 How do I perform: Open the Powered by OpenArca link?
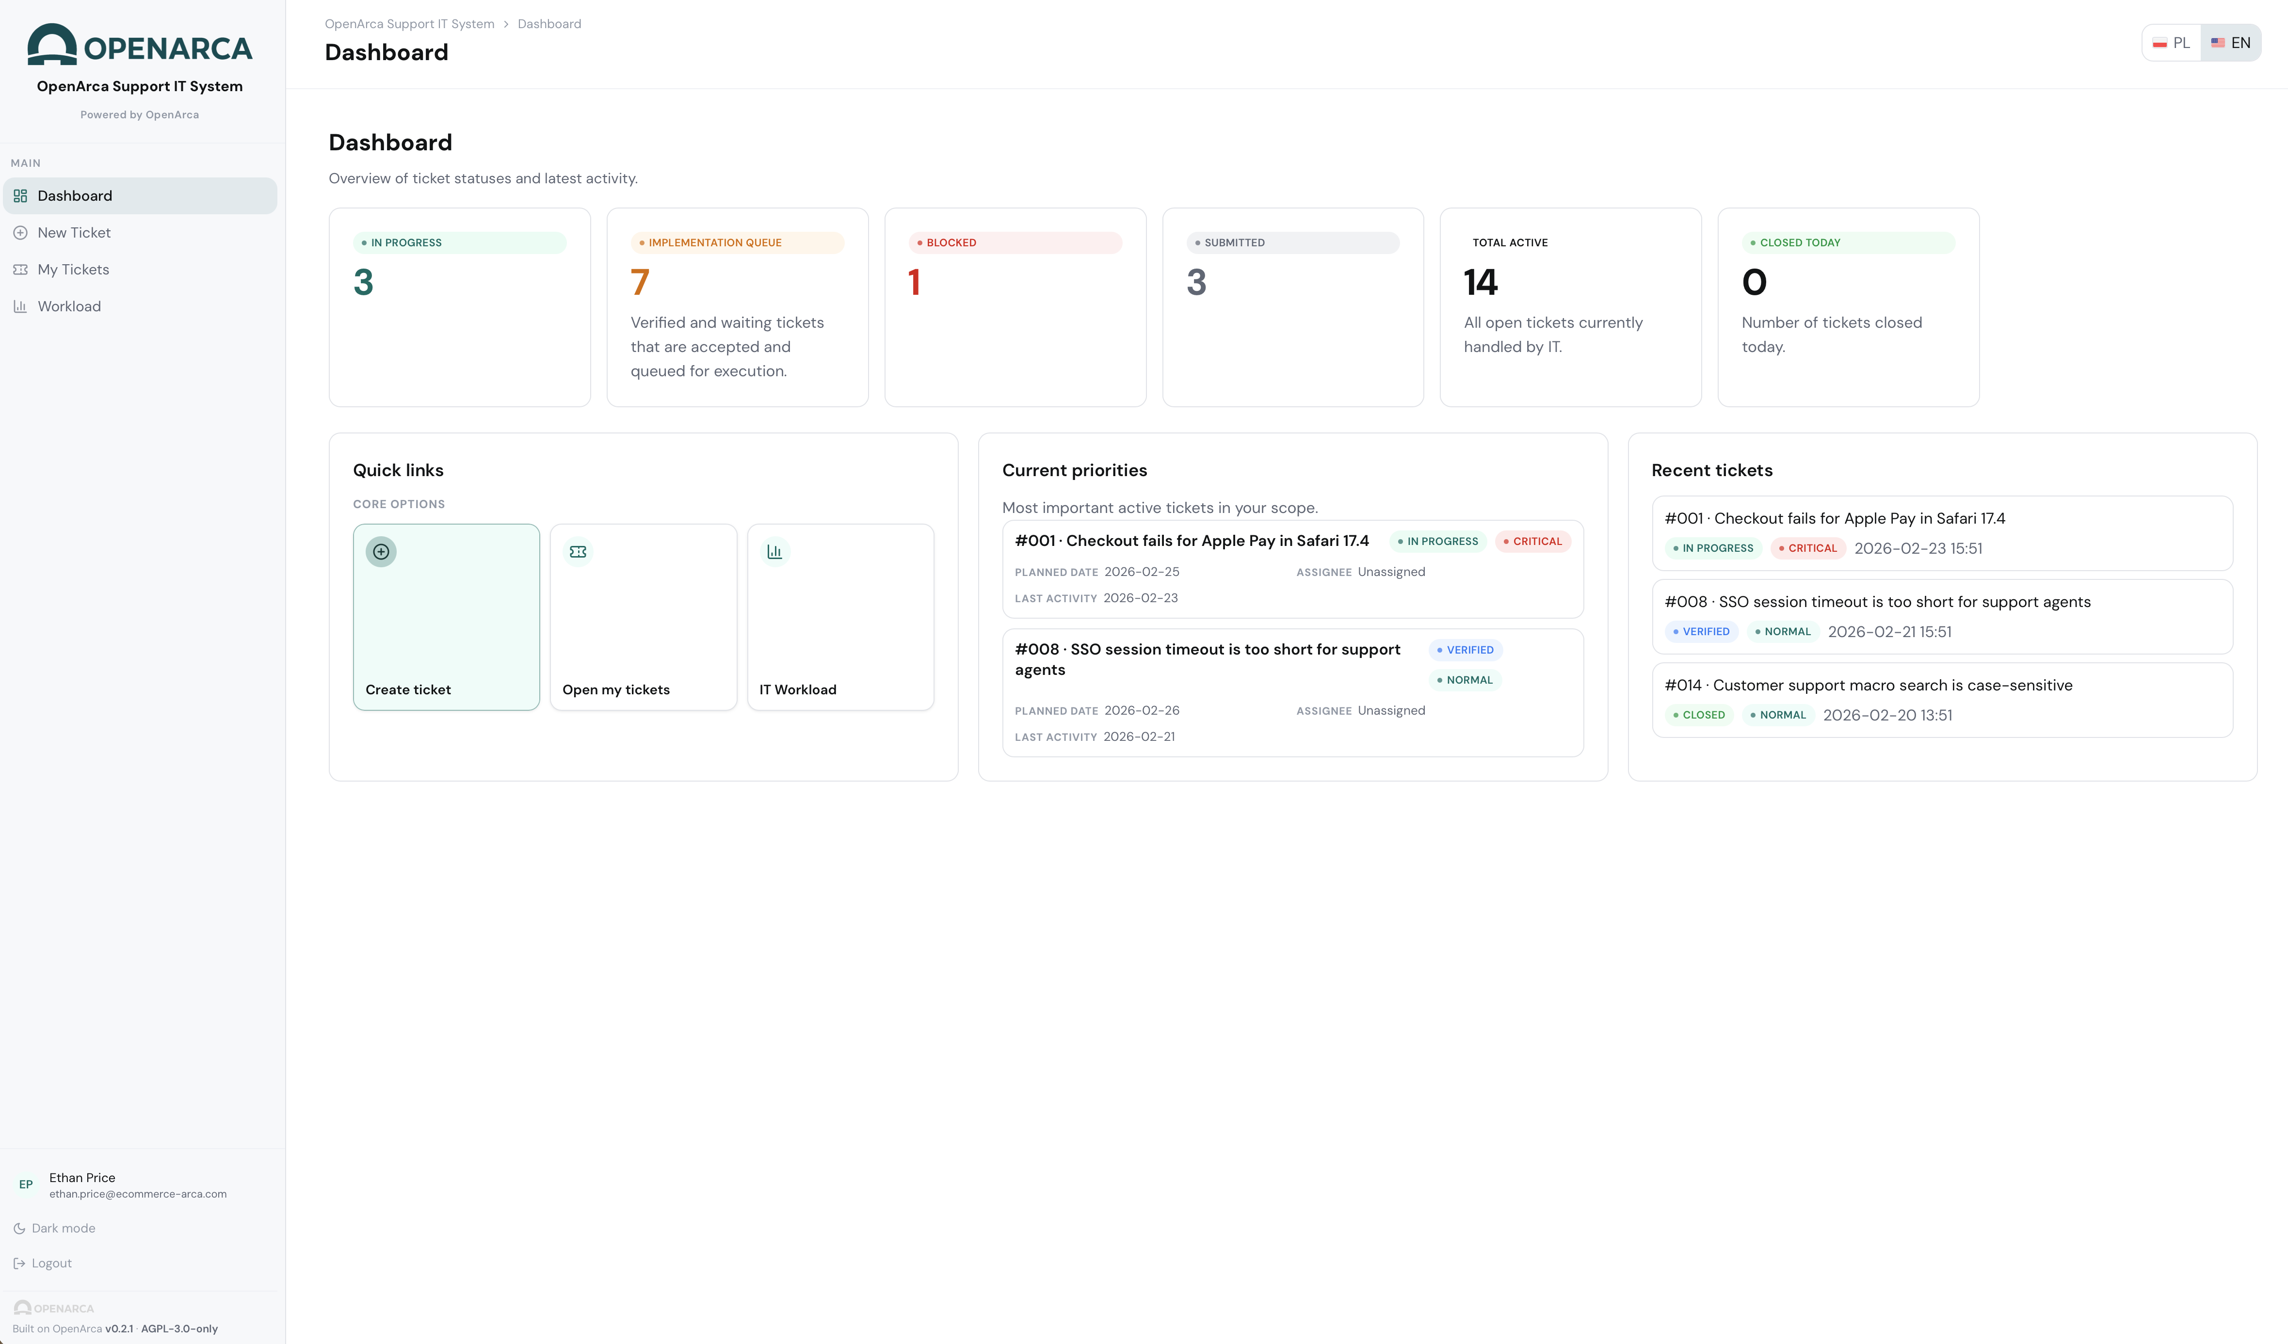[x=140, y=114]
